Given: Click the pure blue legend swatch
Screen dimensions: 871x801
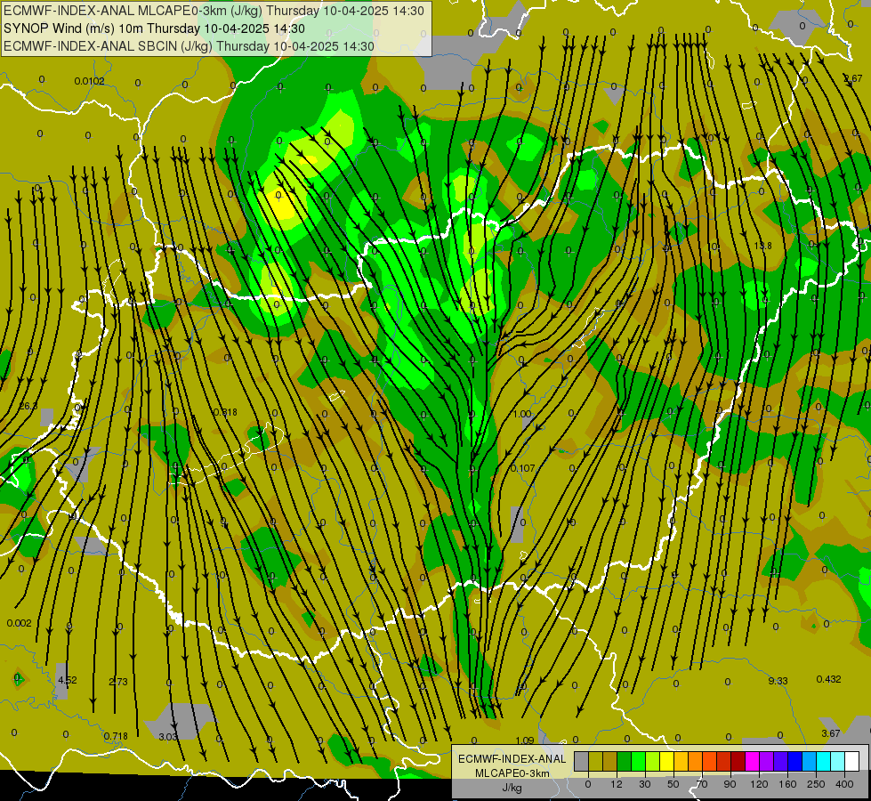Looking at the screenshot, I should [795, 761].
